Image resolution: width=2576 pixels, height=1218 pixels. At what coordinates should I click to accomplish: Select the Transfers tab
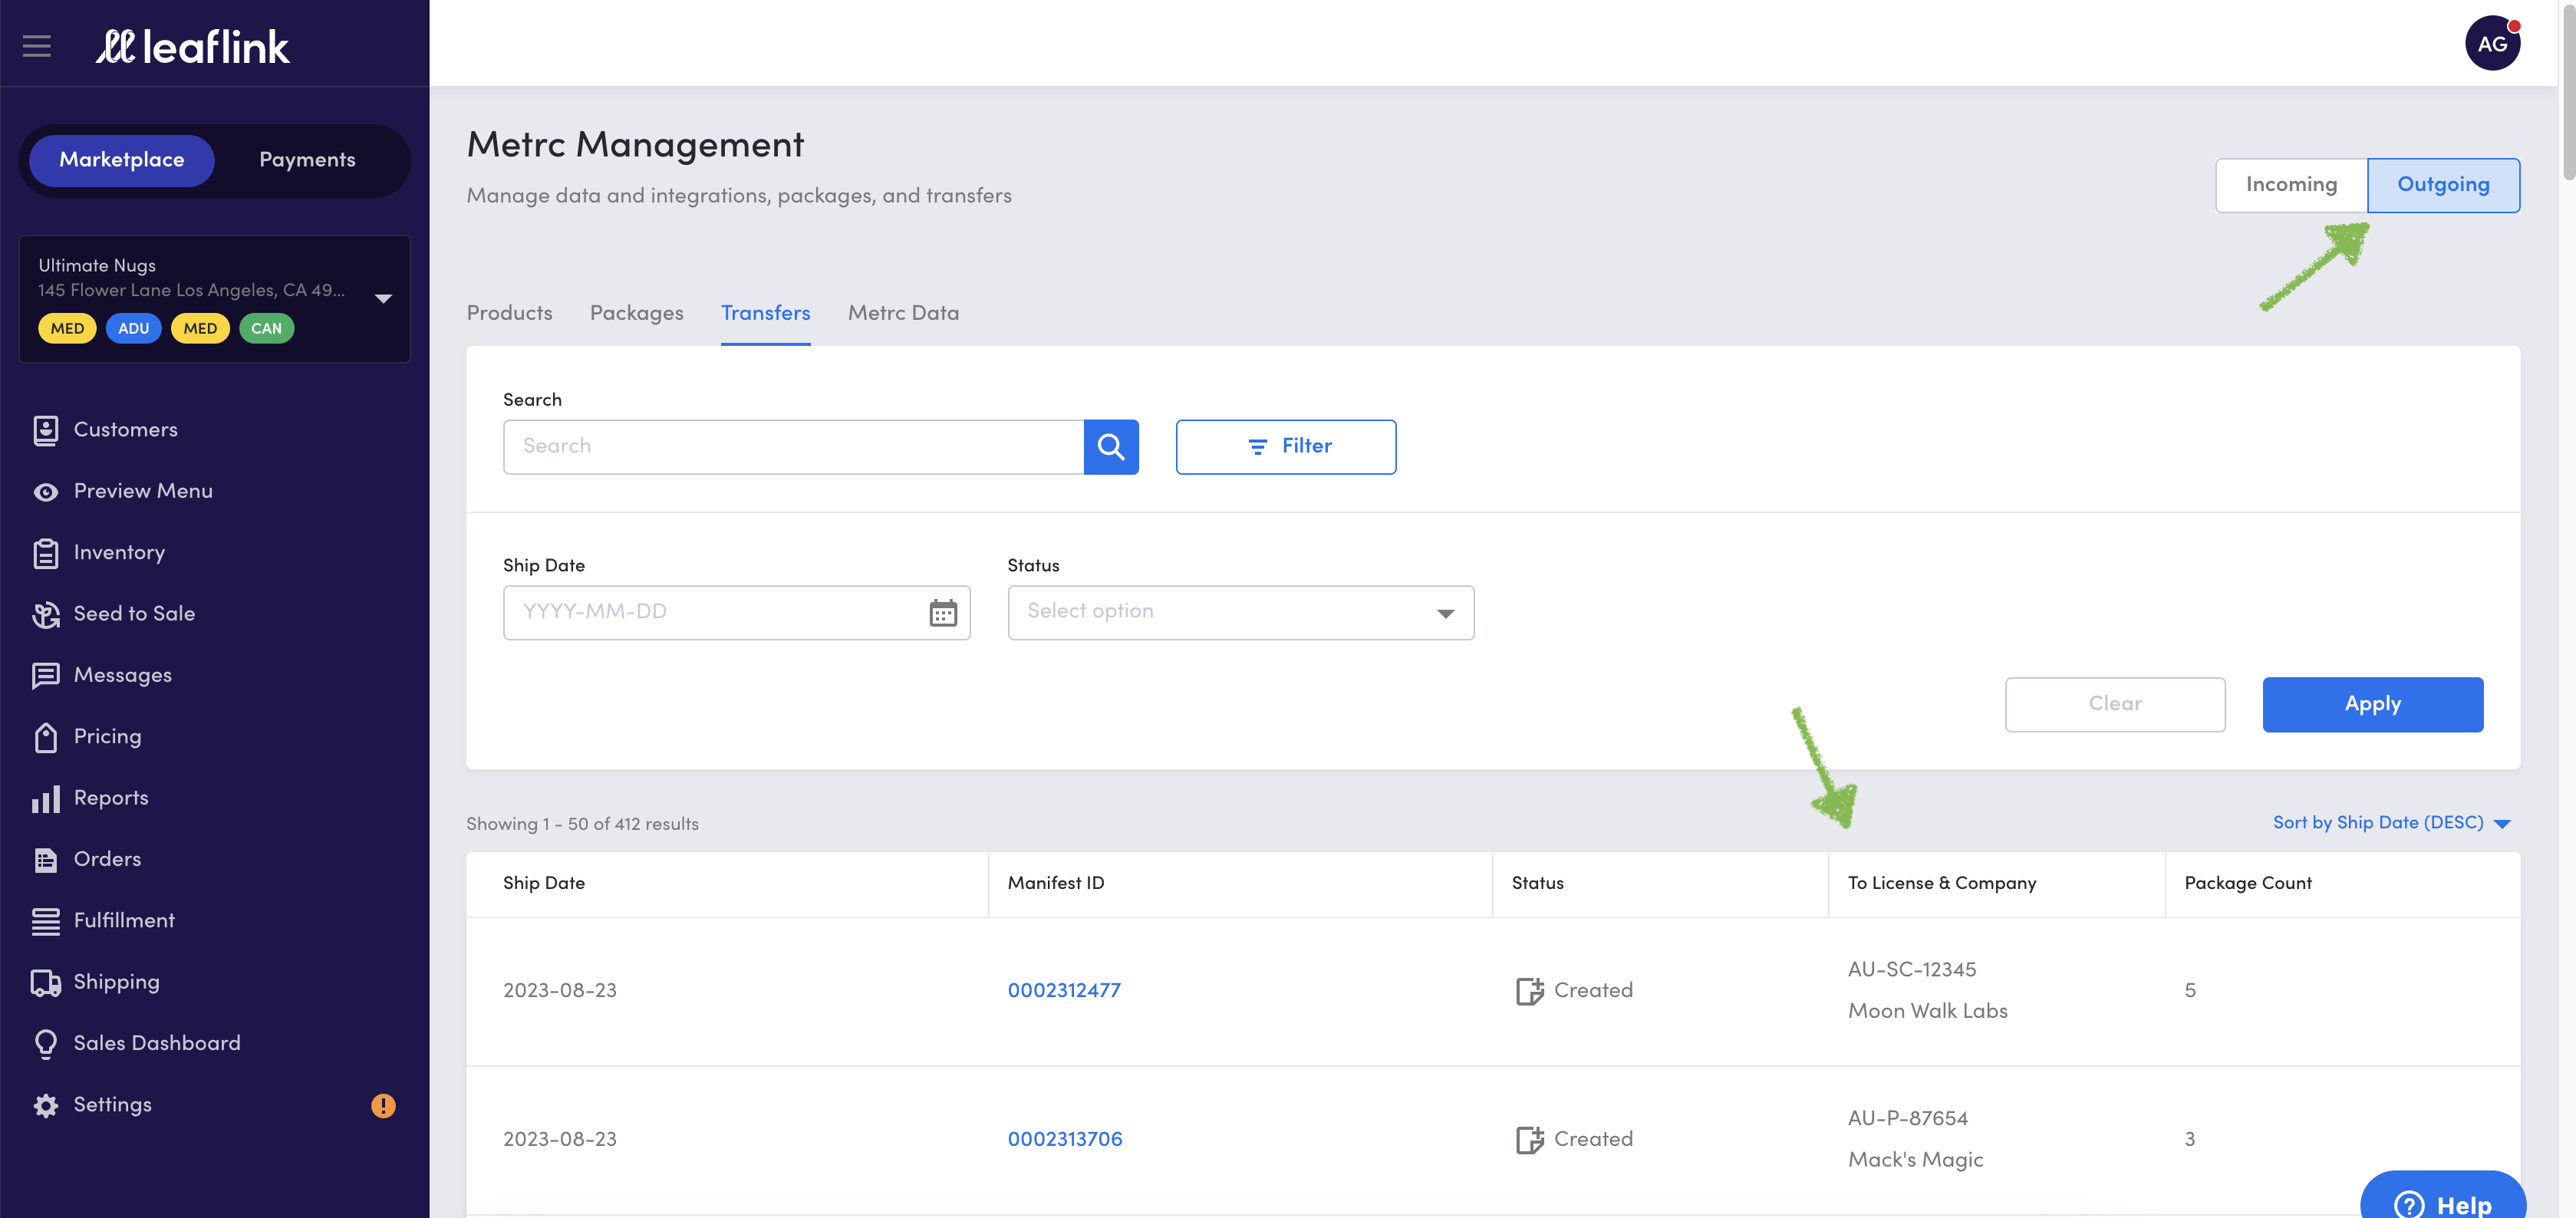point(765,313)
